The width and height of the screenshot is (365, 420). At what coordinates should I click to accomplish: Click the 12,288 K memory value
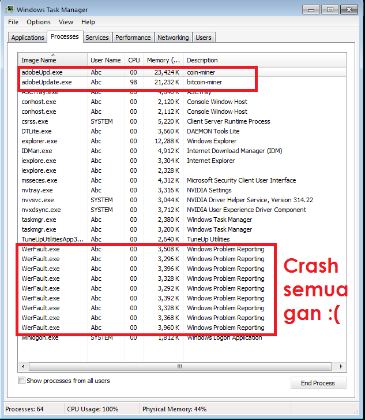[167, 141]
